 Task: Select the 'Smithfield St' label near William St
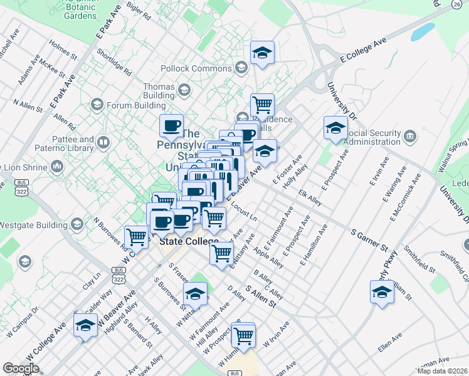(419, 259)
